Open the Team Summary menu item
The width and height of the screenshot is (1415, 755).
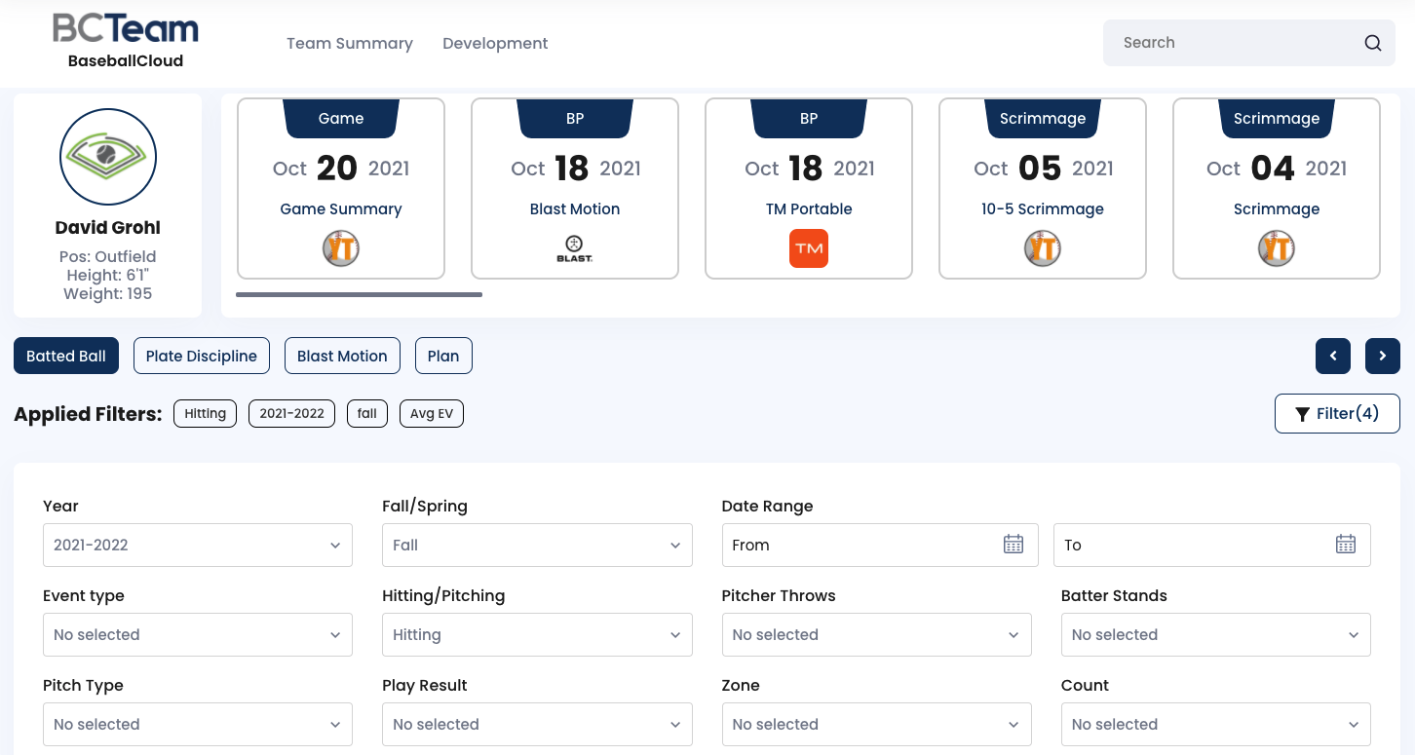pyautogui.click(x=350, y=44)
